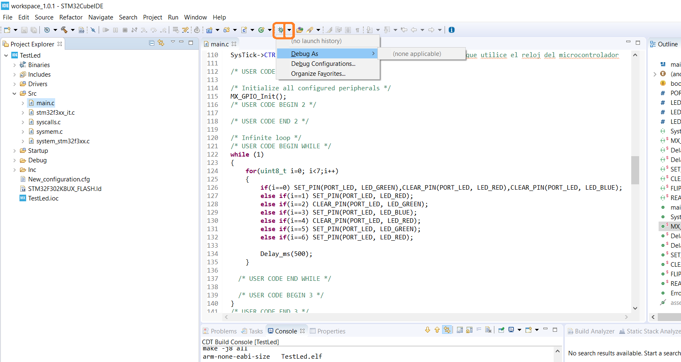Screen dimensions: 681x362
Task: Toggle Console scroll lock icon
Action: point(469,330)
